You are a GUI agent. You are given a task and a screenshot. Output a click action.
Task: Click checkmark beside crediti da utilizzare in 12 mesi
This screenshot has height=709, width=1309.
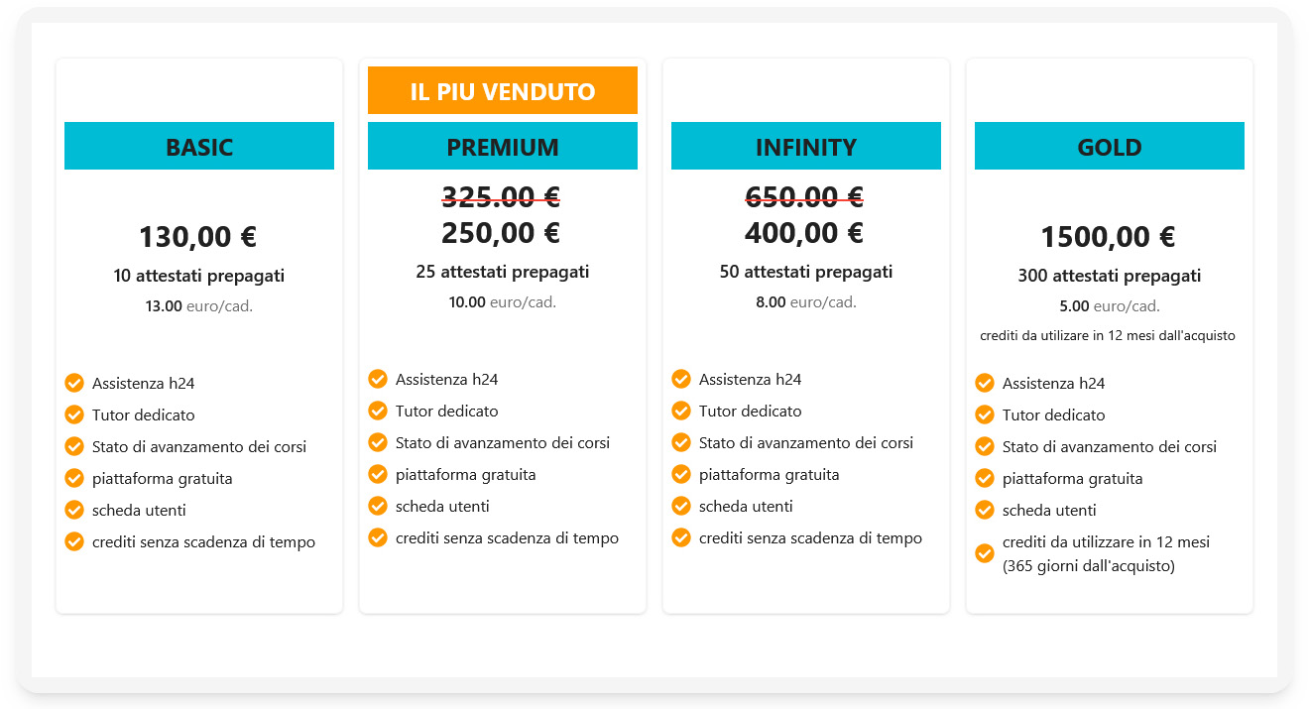985,553
